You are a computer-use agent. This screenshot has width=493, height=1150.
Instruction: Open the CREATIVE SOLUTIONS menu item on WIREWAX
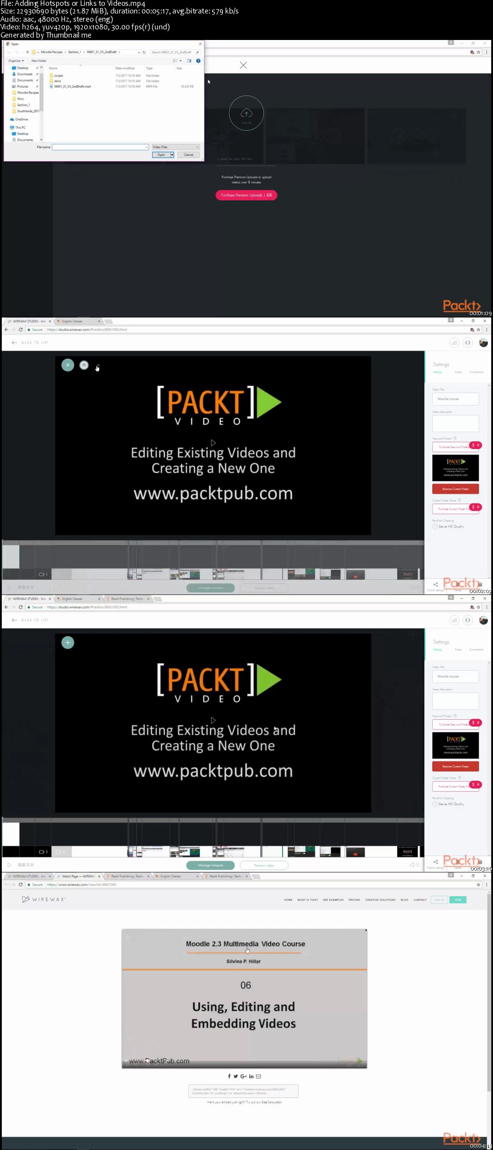[x=380, y=899]
